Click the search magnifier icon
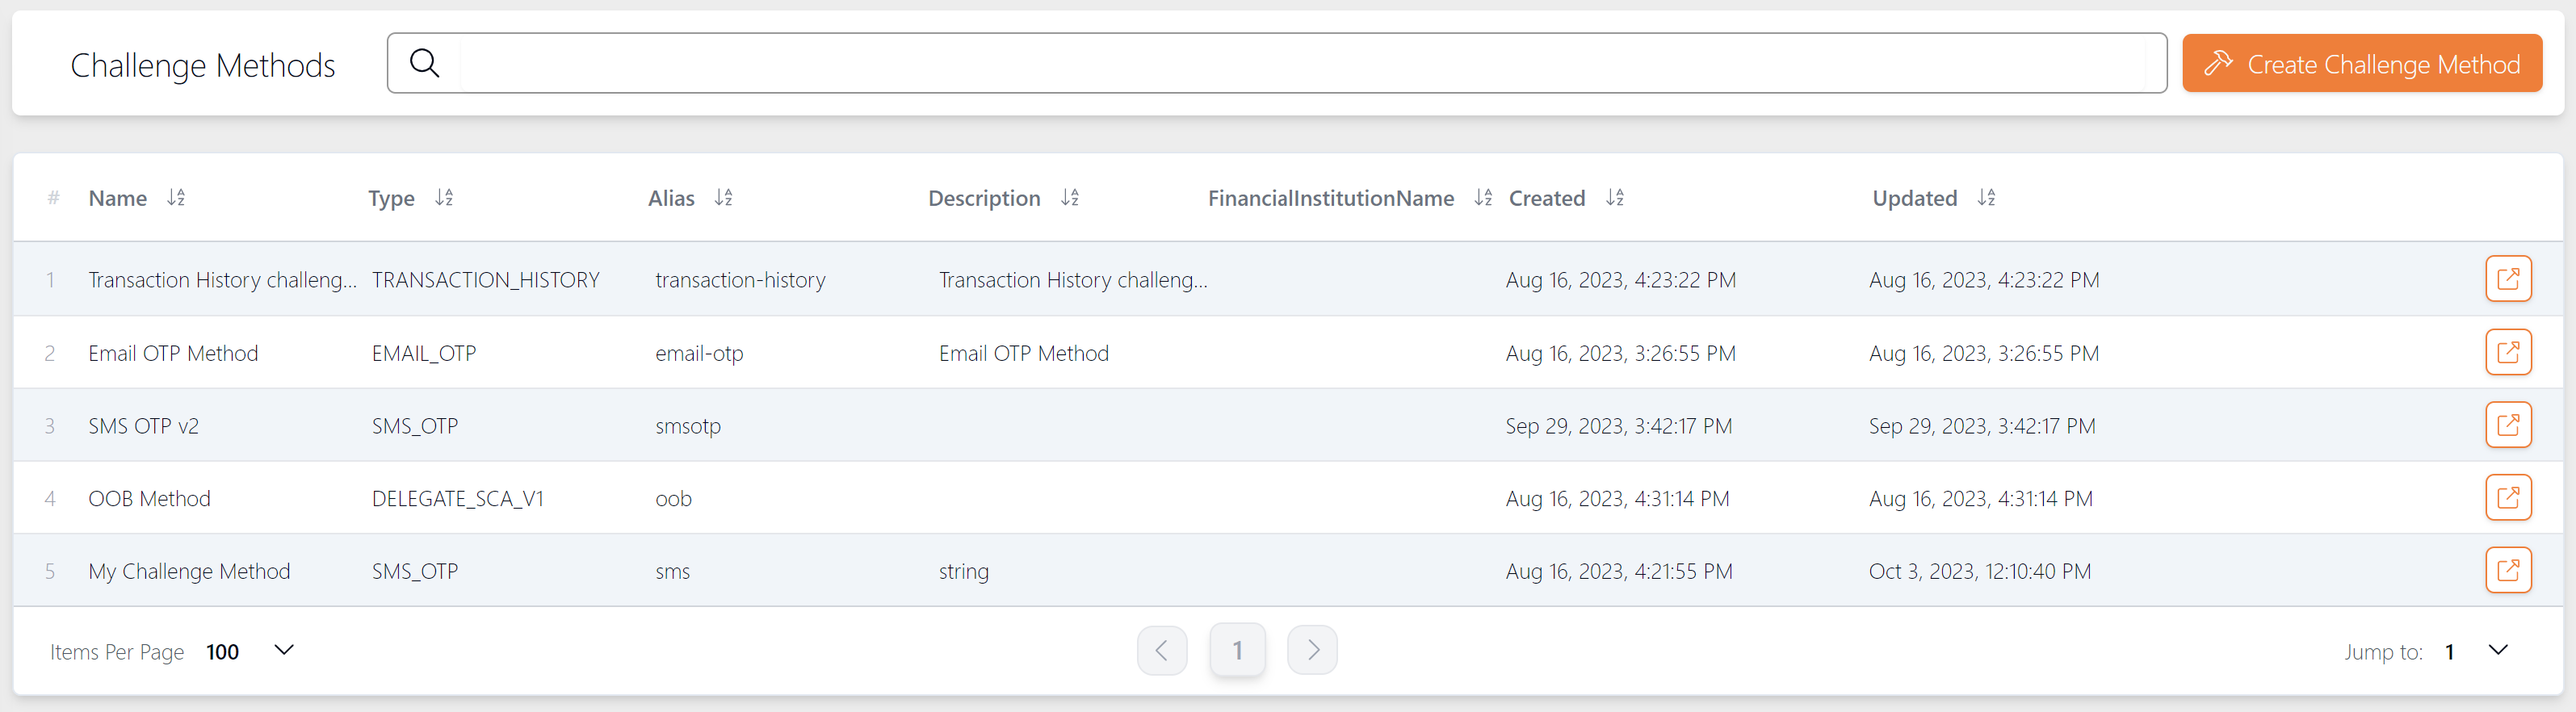Screen dimensions: 2576x712 click(424, 63)
